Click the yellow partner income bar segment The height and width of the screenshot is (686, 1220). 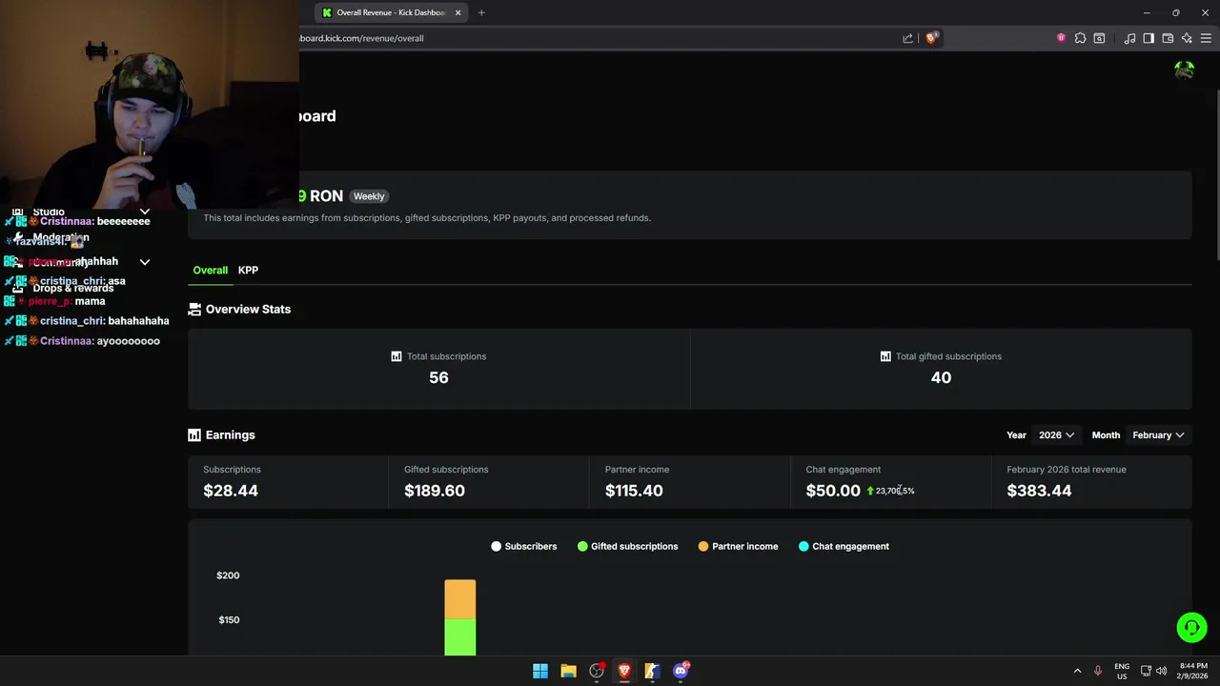459,599
